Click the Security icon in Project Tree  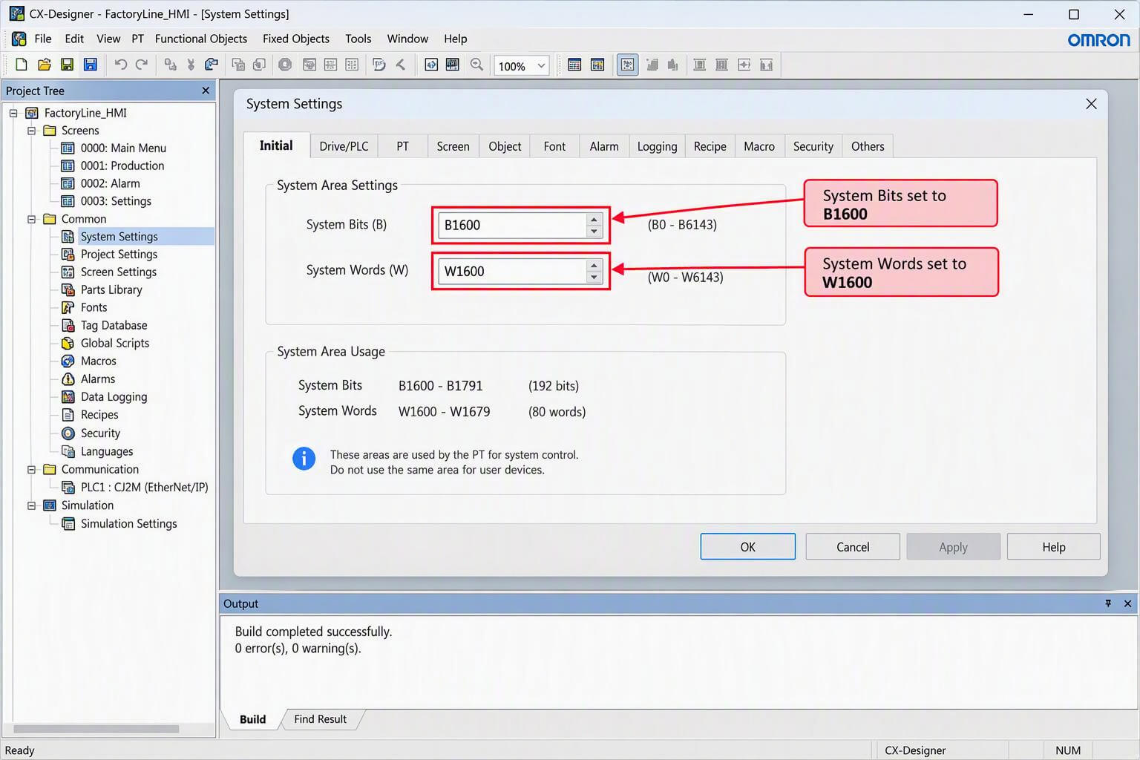click(x=68, y=433)
